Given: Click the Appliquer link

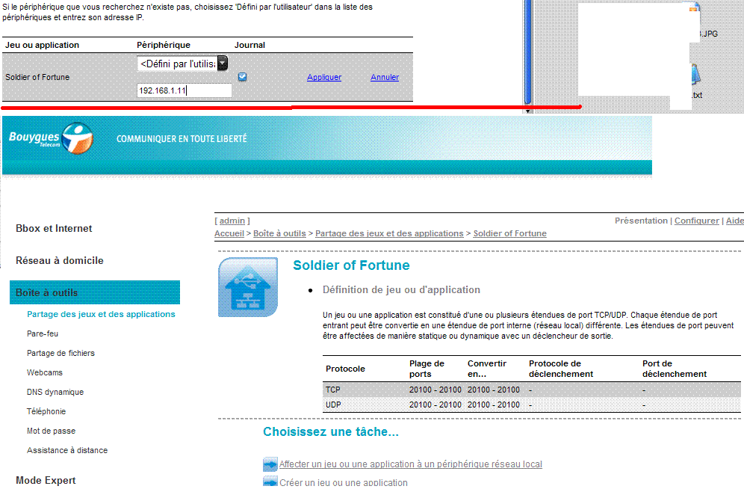Looking at the screenshot, I should [x=324, y=77].
